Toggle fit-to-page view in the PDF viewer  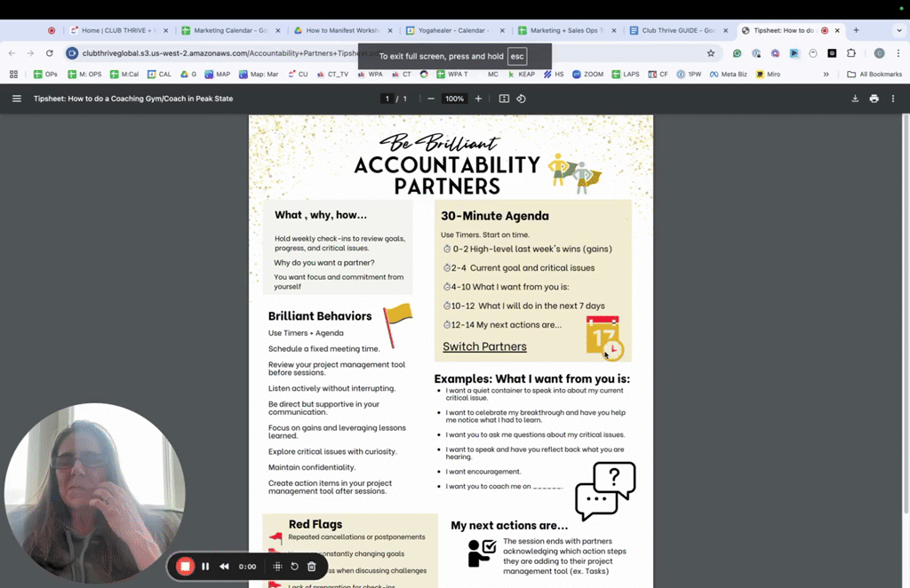[x=504, y=99]
